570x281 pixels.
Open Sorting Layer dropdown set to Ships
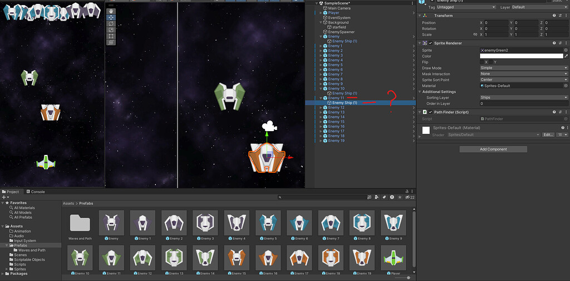[x=524, y=98]
